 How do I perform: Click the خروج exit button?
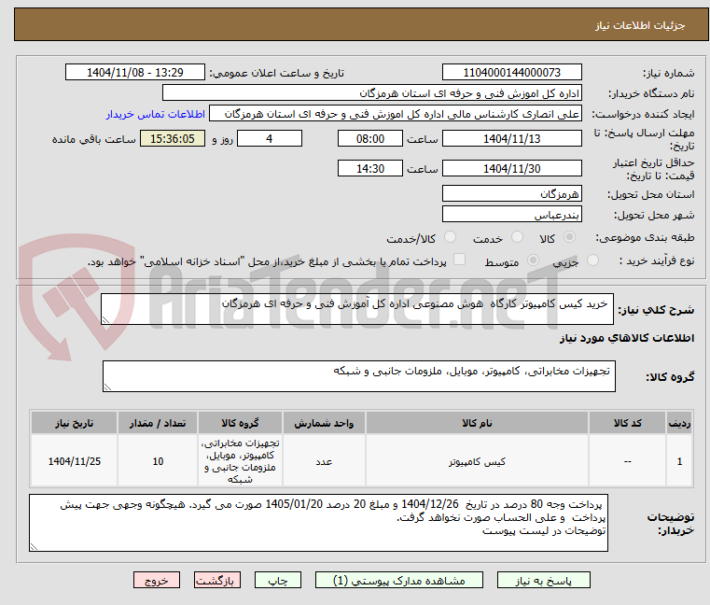pos(156,580)
